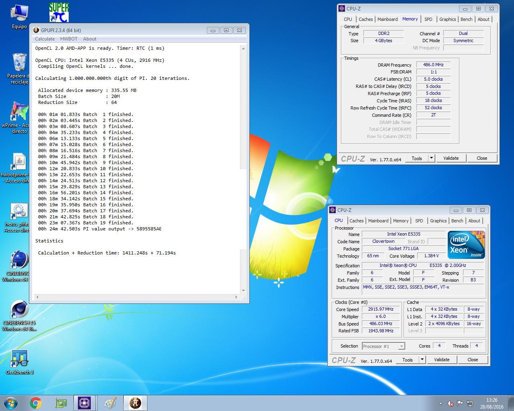Click Validate in bottom CPU-Z window
The height and width of the screenshot is (411, 514).
coord(442,360)
